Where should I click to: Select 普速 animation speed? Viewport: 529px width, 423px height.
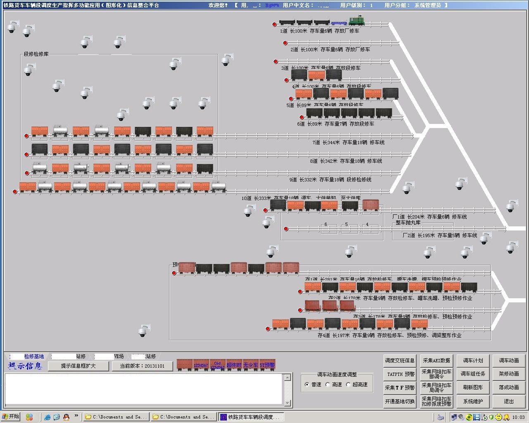[307, 385]
